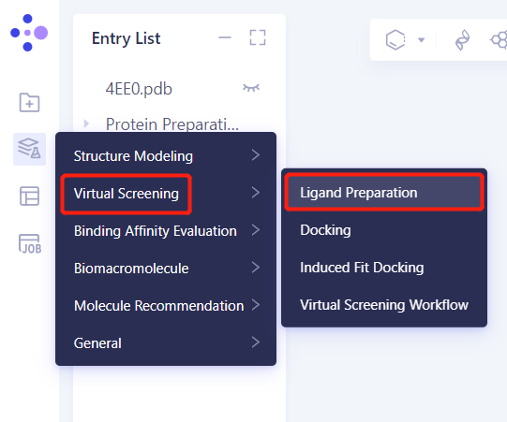
Task: Select the modeling tools sidebar icon
Action: coord(29,149)
